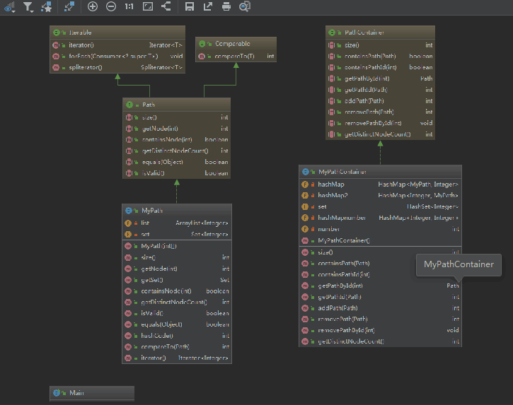Select getPathId(Path) in MyPathContainer class
513x405 pixels.
click(x=380, y=297)
